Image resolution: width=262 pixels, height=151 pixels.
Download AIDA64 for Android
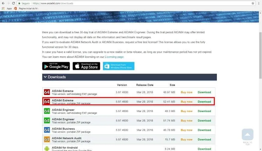point(204,149)
